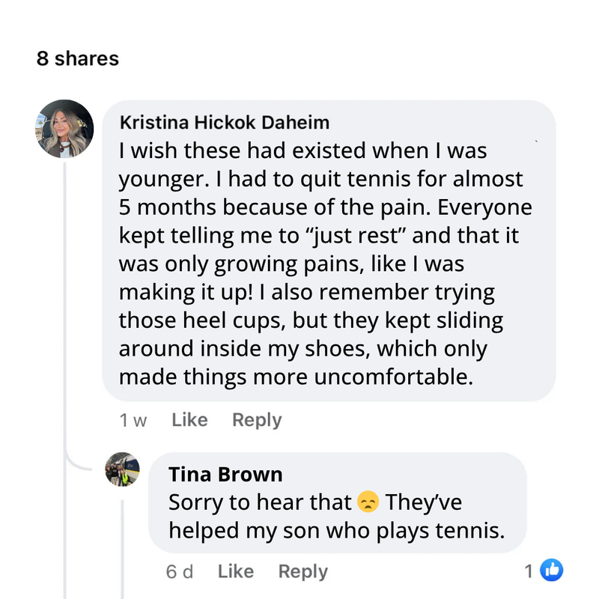Click the 6 d timestamp
This screenshot has height=599, width=599.
point(180,572)
